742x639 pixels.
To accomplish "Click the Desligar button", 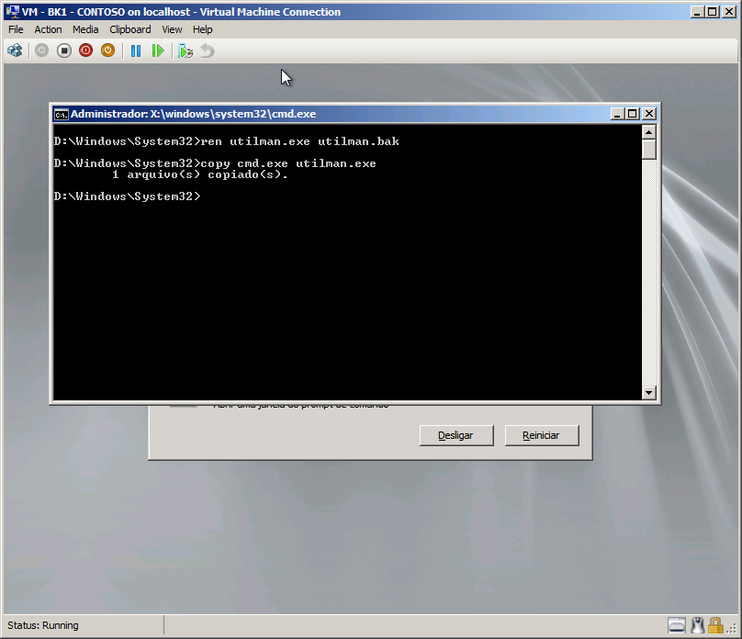I will tap(456, 435).
